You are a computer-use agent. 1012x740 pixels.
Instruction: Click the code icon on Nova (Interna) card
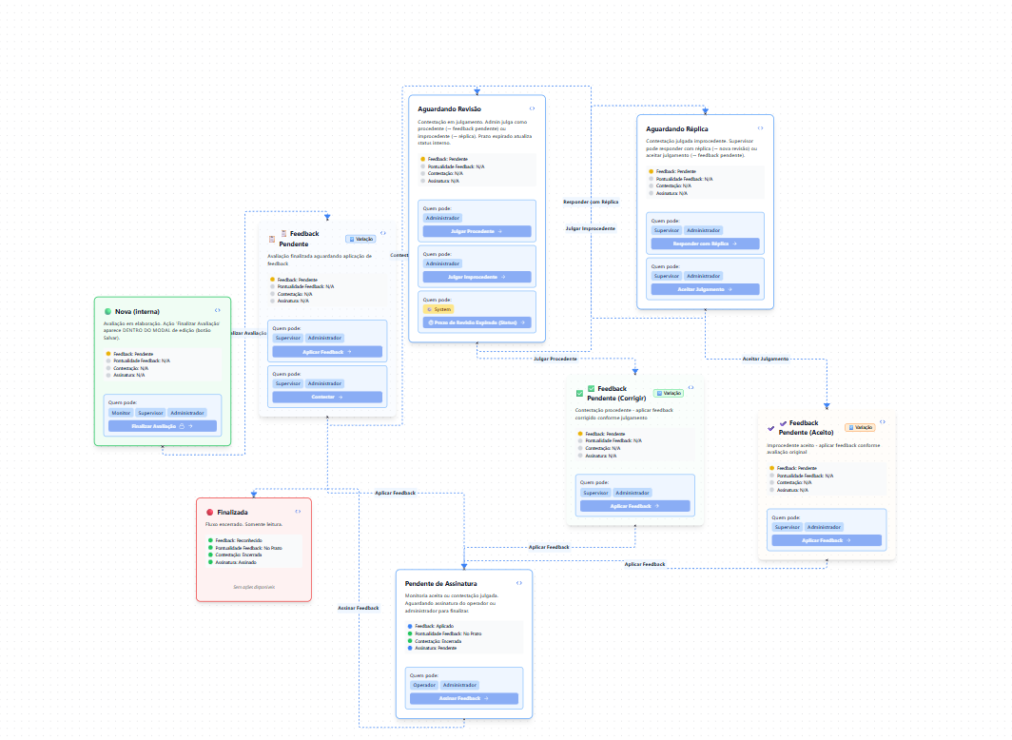click(218, 310)
